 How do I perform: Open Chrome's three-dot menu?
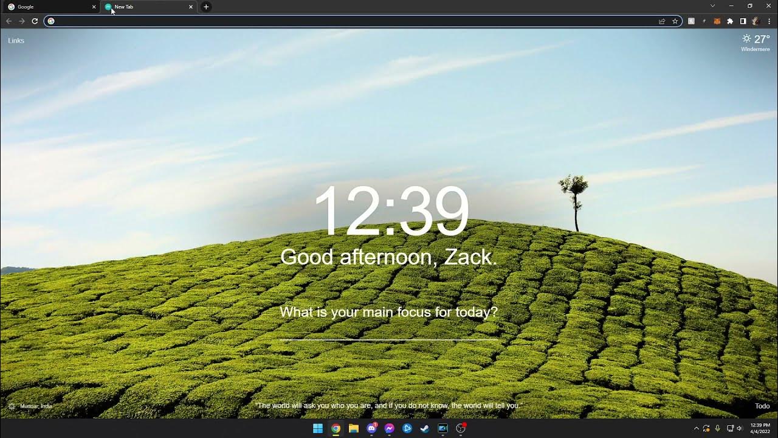(769, 21)
